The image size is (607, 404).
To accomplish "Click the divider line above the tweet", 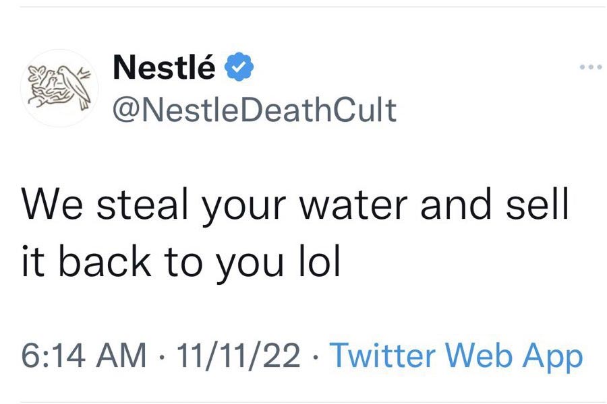I will pos(303,7).
